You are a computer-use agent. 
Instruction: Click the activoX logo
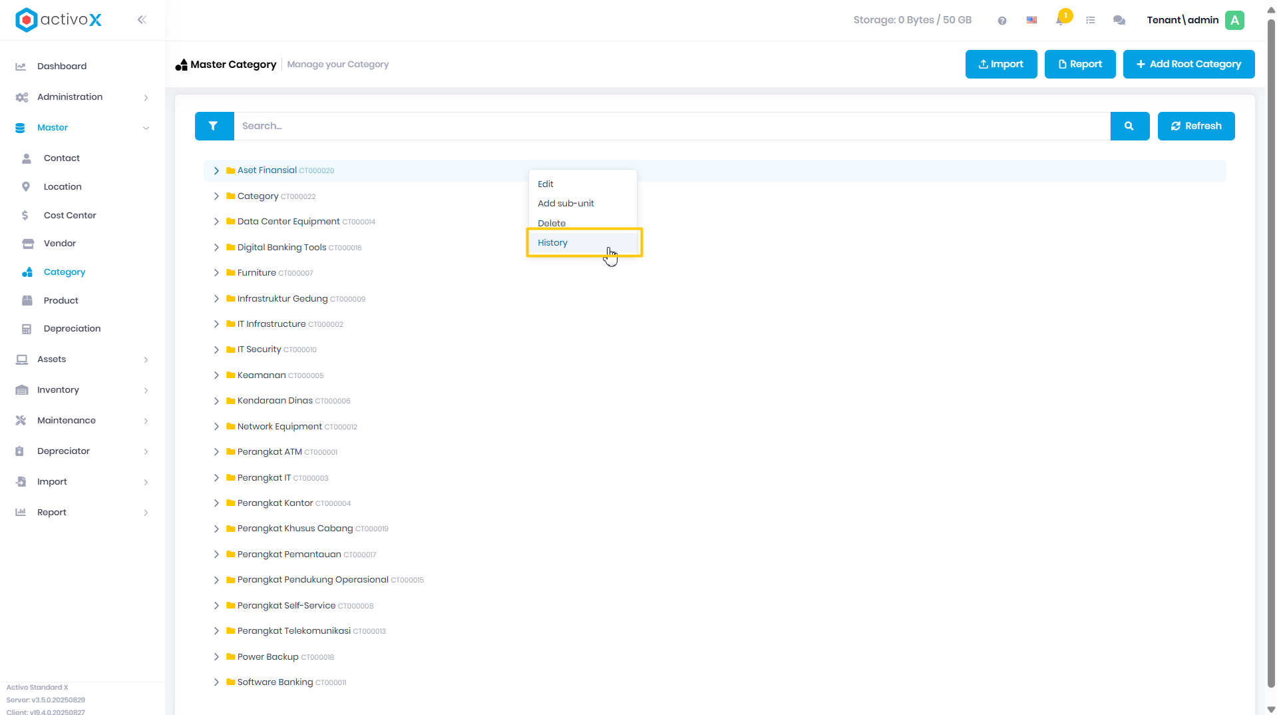pos(59,20)
